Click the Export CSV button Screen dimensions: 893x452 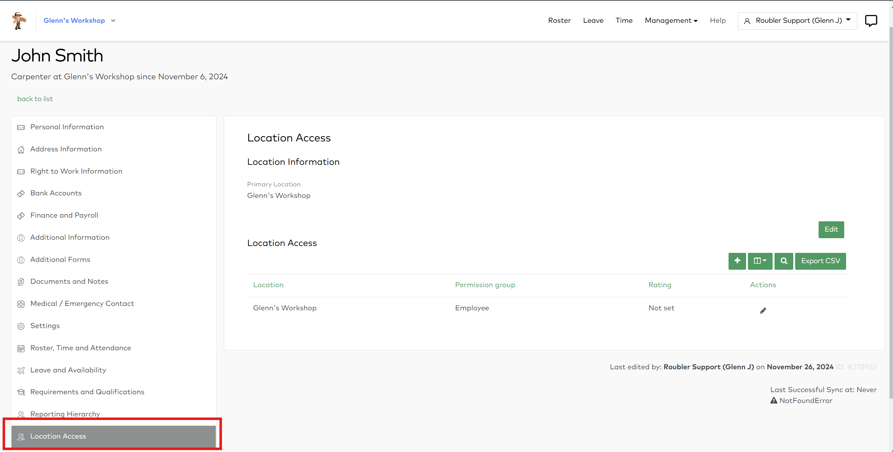(x=820, y=261)
